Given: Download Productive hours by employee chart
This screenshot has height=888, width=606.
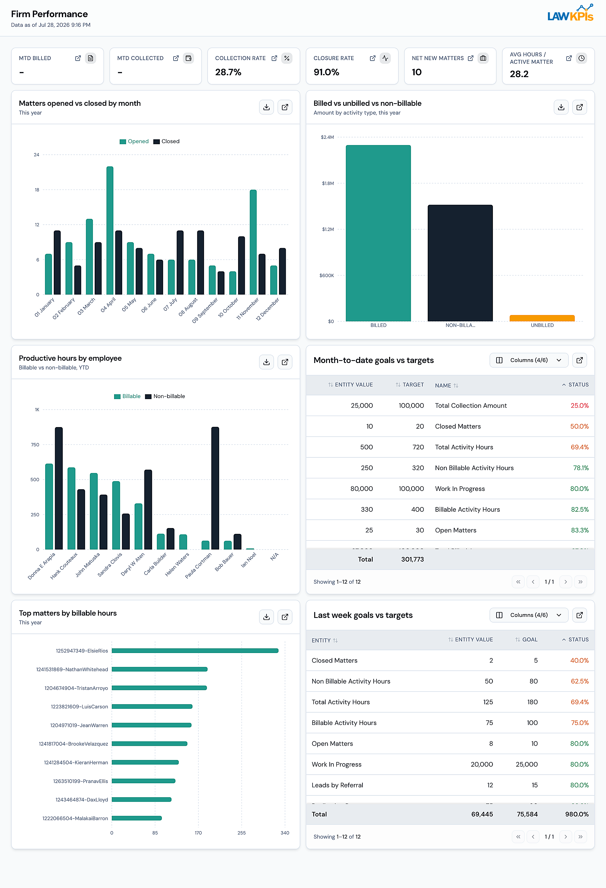Looking at the screenshot, I should click(x=266, y=362).
